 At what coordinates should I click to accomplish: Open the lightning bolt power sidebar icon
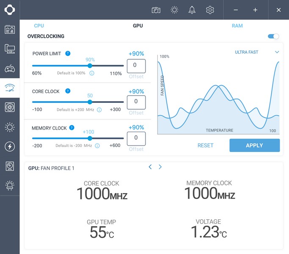(10, 146)
